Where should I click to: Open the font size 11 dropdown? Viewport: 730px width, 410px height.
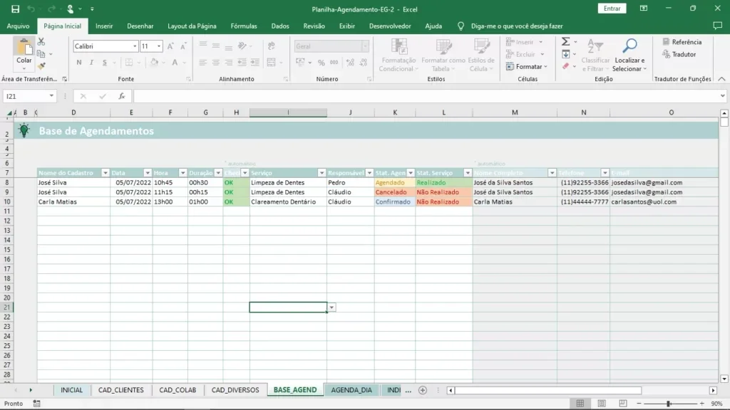click(x=159, y=46)
